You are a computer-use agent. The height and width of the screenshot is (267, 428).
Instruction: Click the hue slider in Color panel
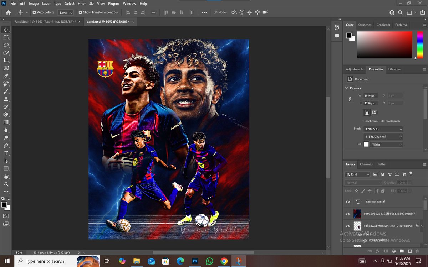tap(420, 45)
